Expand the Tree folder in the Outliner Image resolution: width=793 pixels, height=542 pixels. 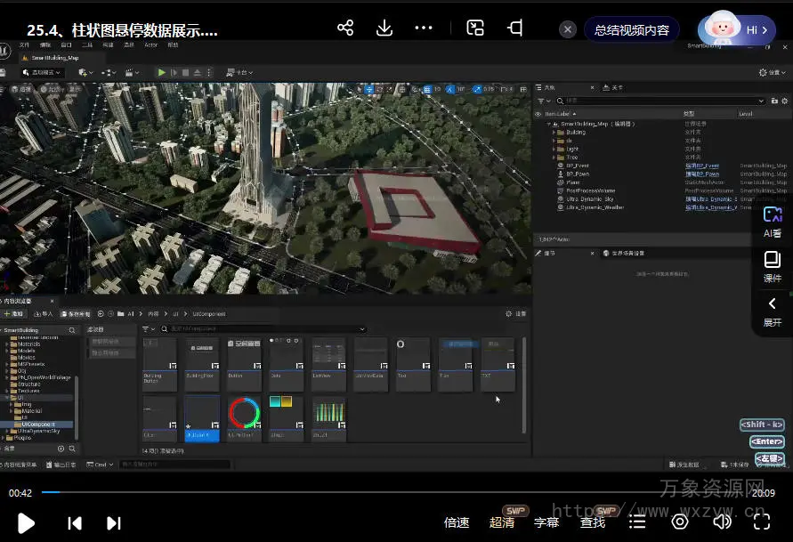pos(554,157)
